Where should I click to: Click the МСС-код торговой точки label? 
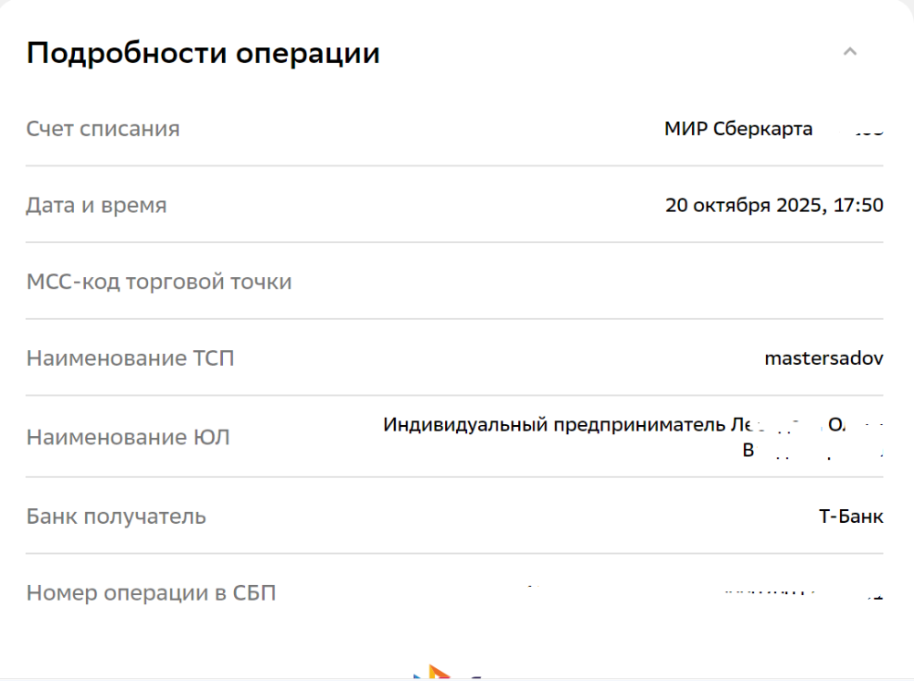159,282
